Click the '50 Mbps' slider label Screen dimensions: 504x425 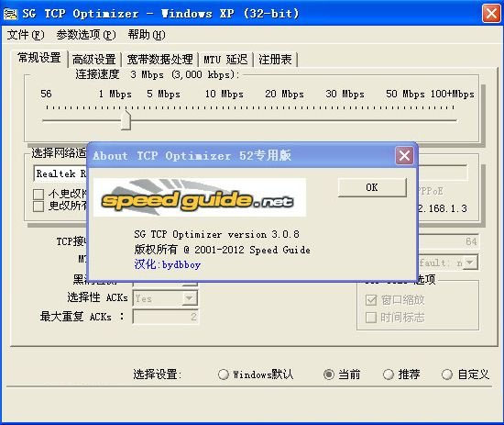[405, 94]
